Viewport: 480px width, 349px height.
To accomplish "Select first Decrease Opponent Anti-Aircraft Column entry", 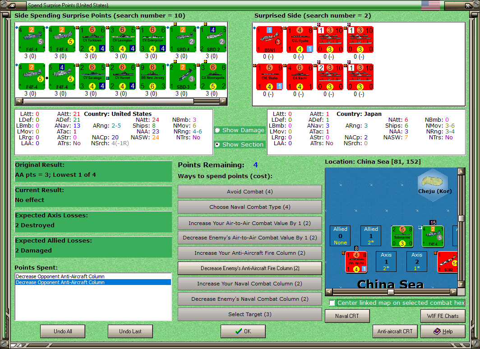I will [x=93, y=276].
